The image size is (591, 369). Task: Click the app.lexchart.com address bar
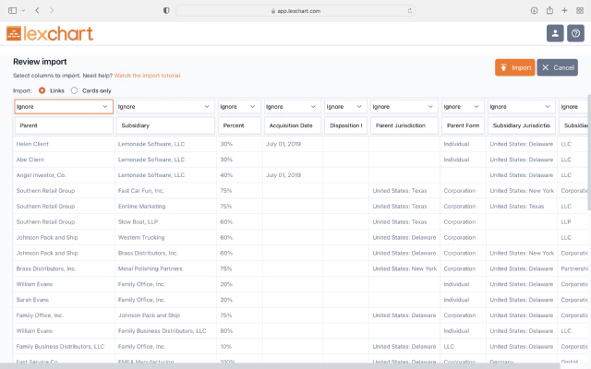[x=295, y=11]
